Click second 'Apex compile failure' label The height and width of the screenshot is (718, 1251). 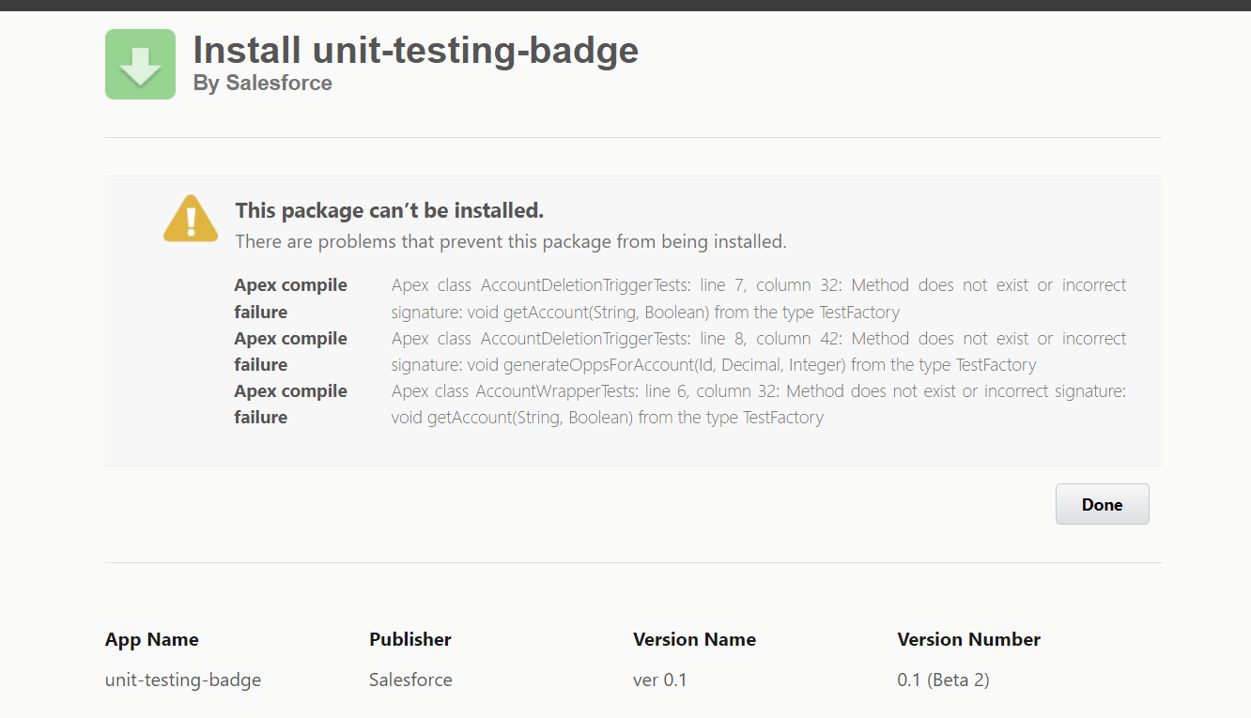(290, 351)
